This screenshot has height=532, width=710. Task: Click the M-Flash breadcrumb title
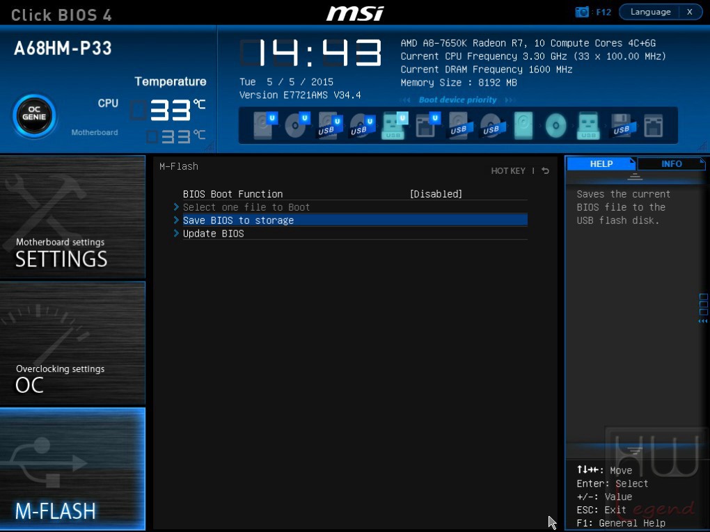[179, 166]
